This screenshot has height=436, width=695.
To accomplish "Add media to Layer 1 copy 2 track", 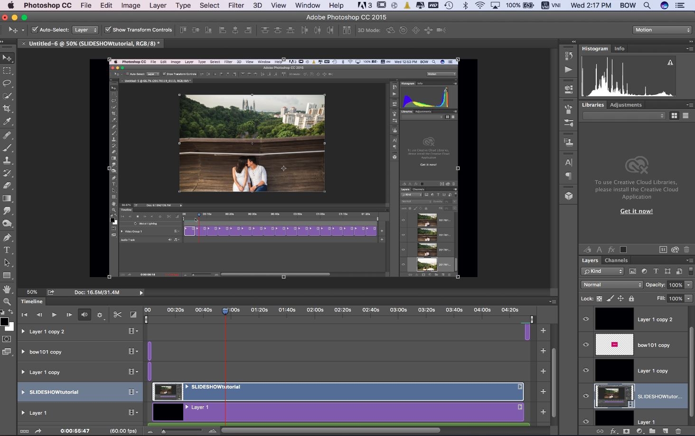I will click(543, 330).
